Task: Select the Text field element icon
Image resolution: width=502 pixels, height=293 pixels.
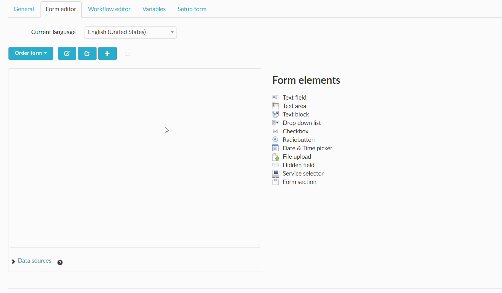Action: click(x=275, y=98)
